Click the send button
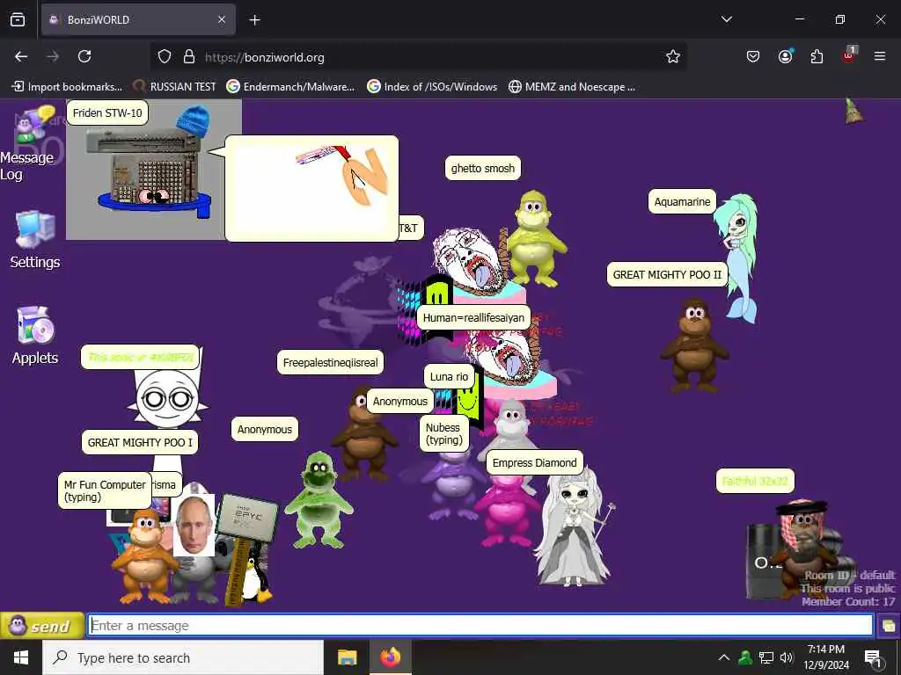Screen dimensions: 901x675 point(42,626)
